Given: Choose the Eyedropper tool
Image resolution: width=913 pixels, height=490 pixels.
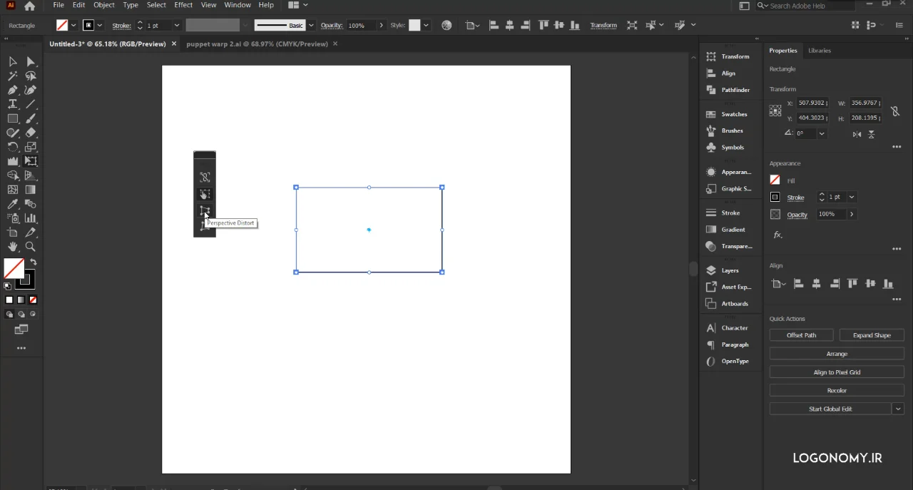Looking at the screenshot, I should tap(13, 204).
